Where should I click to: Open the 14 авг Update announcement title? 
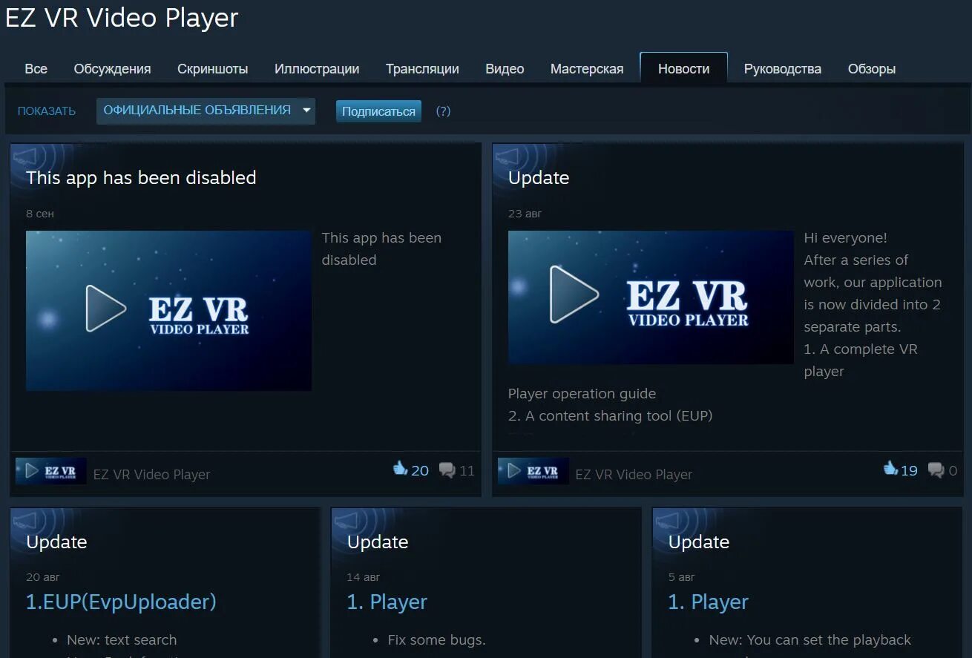click(378, 542)
